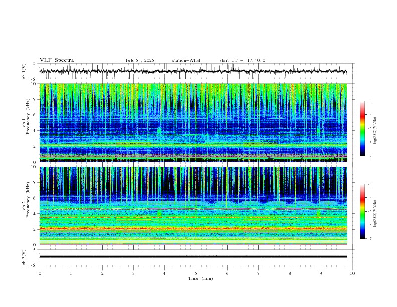Click the 'start UT = 17:40:0' label
Viewport: 397px width, 307px height.
click(242, 60)
